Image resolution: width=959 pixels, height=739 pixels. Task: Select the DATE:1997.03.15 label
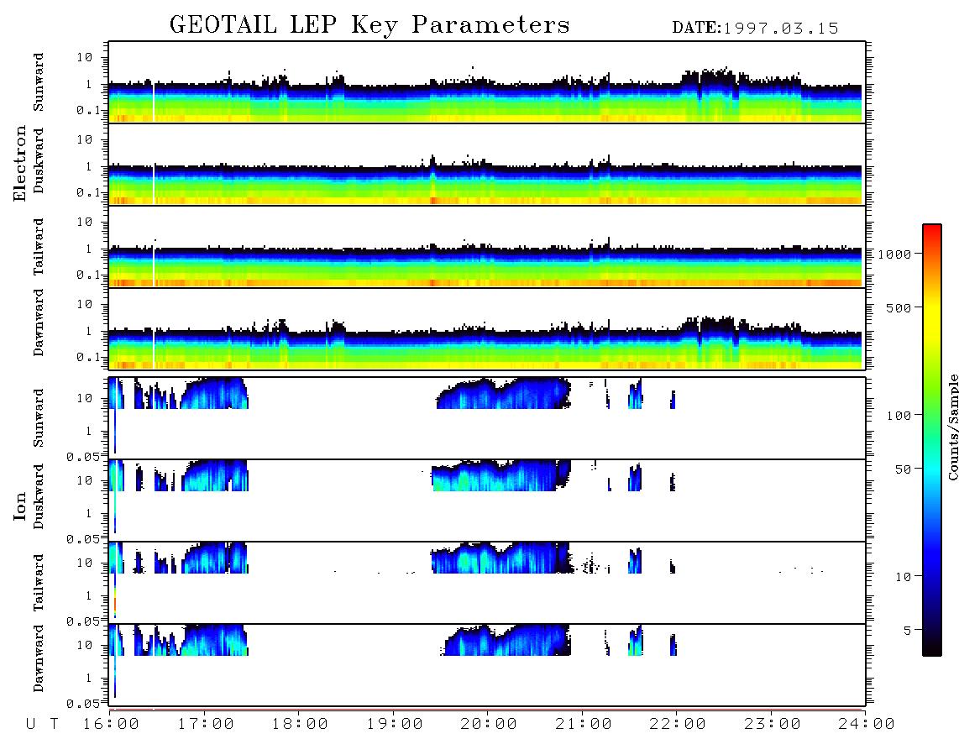755,29
